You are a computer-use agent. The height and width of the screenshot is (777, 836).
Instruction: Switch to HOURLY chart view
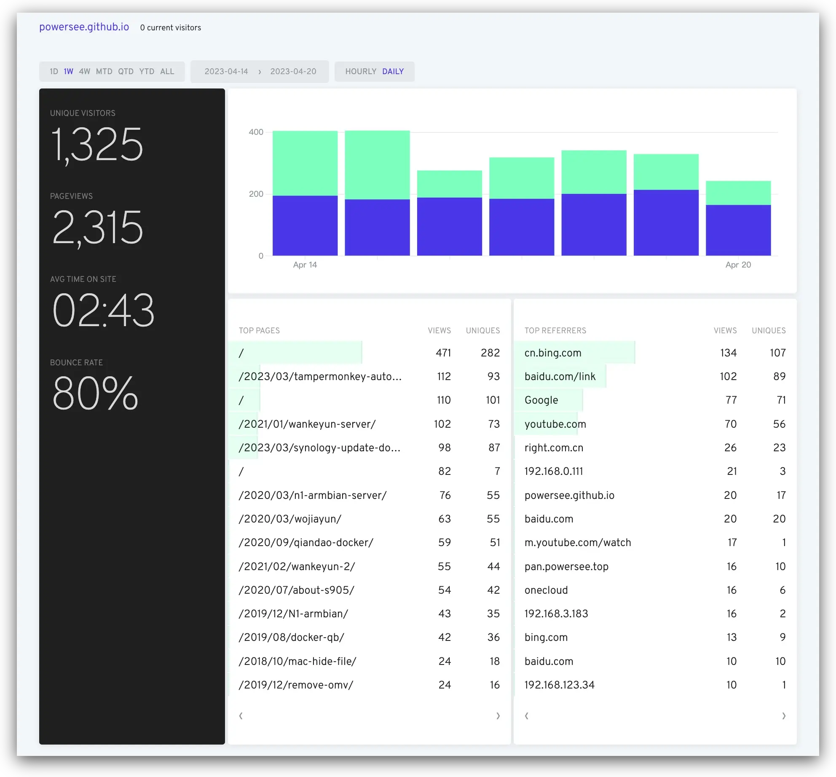360,72
